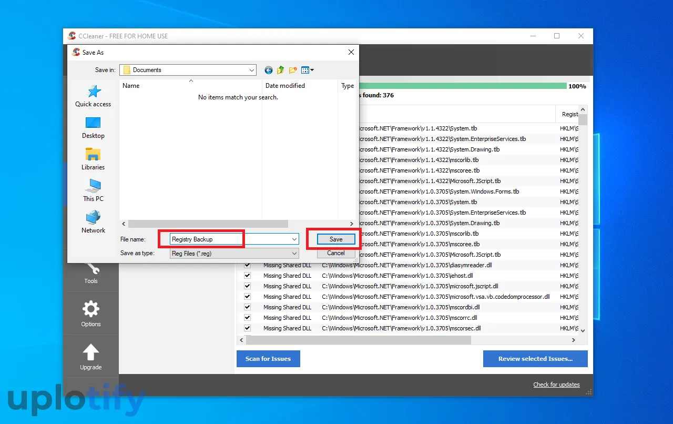This screenshot has width=673, height=424.
Task: Click the green scan progress bar
Action: [463, 86]
